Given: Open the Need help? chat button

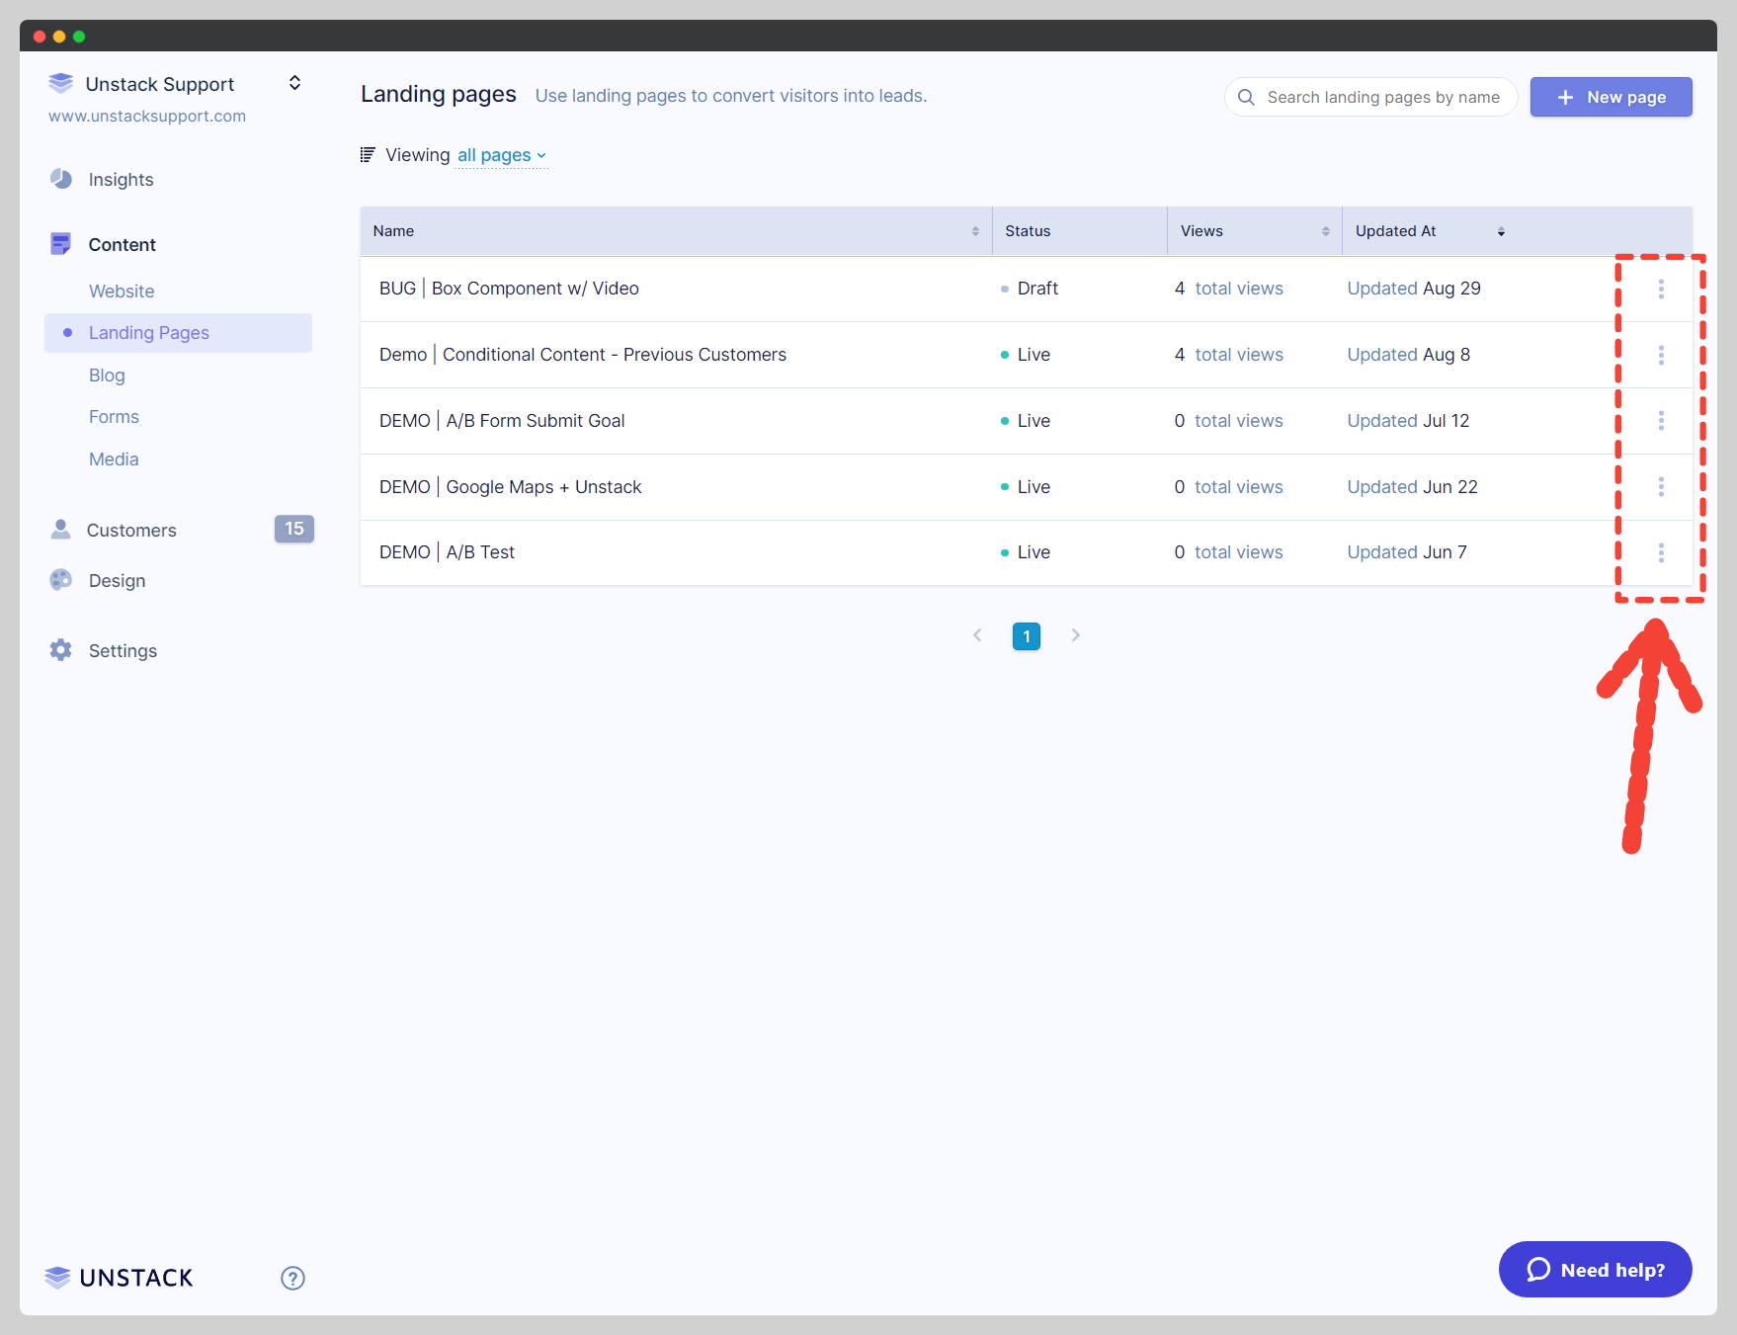Looking at the screenshot, I should [1595, 1270].
